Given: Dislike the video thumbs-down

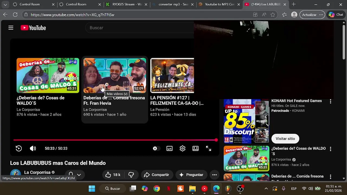Looking at the screenshot, I should point(131,175).
